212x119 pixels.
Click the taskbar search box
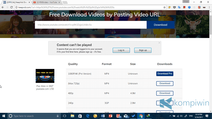(34, 116)
